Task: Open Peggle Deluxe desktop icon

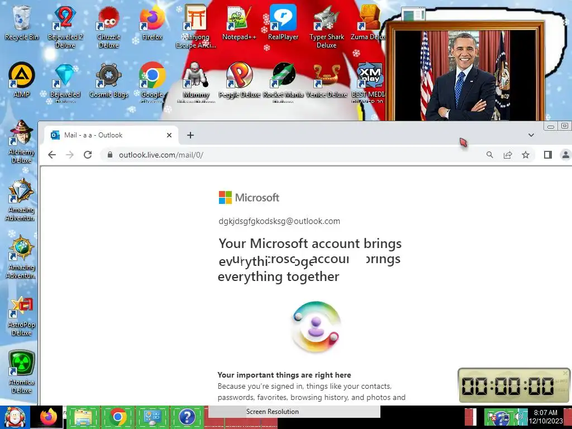Action: pyautogui.click(x=239, y=80)
